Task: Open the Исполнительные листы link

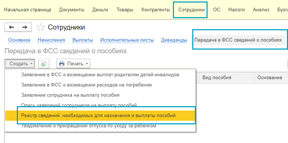Action: point(127,40)
